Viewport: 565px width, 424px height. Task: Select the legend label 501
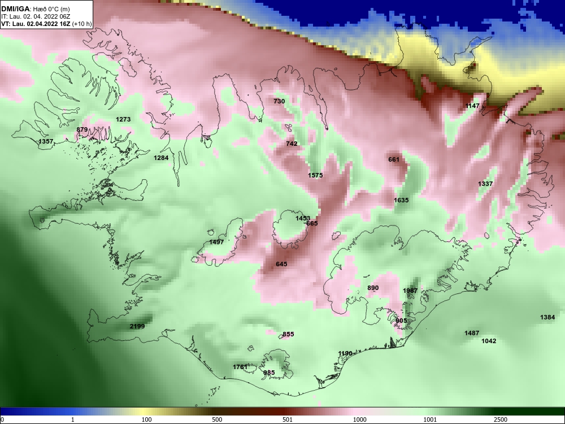click(287, 419)
